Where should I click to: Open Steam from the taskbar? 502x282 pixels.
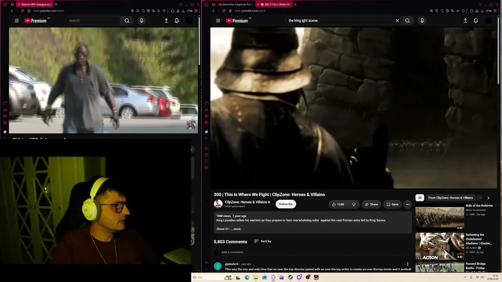click(x=290, y=277)
